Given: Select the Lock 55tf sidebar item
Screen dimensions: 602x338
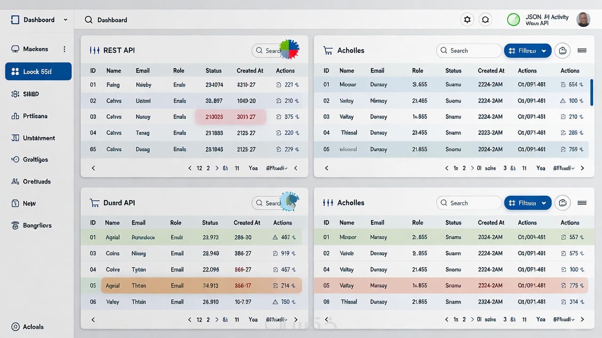Looking at the screenshot, I should (39, 71).
